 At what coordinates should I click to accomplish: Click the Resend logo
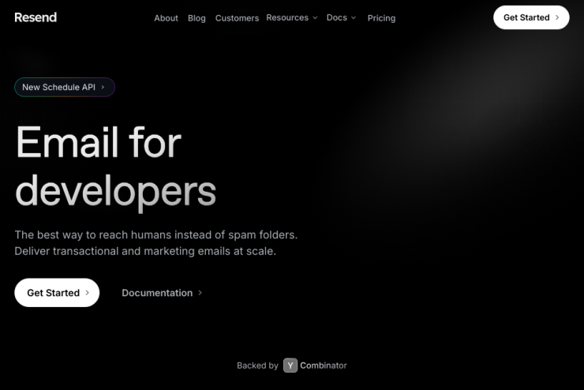[36, 17]
